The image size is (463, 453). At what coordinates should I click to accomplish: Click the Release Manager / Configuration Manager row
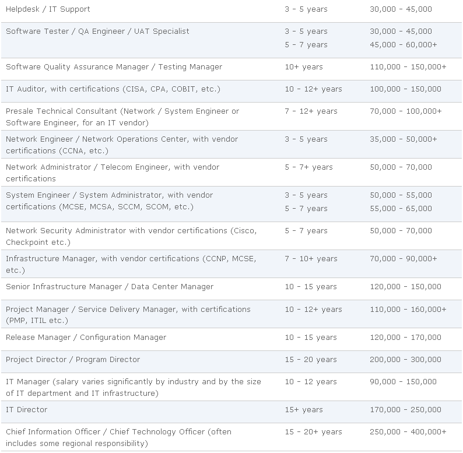click(86, 338)
